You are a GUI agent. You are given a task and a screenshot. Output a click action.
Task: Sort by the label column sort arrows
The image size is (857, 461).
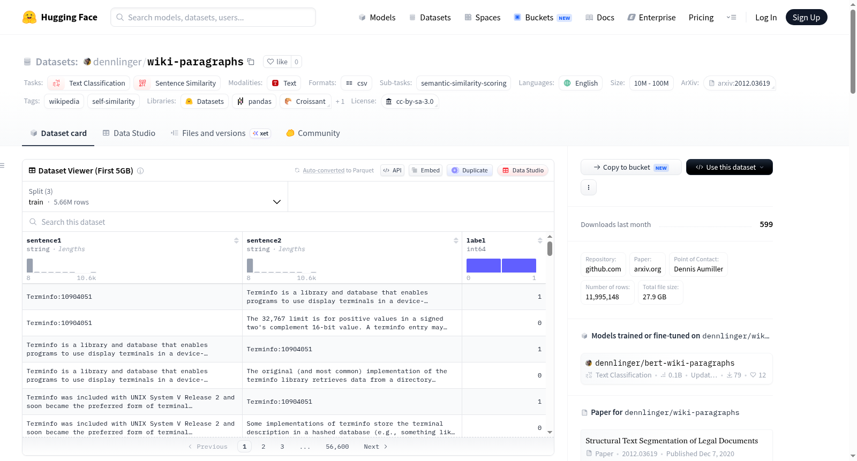(x=540, y=240)
